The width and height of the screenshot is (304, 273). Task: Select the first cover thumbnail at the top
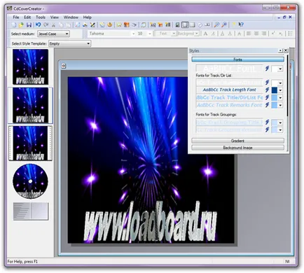click(30, 66)
